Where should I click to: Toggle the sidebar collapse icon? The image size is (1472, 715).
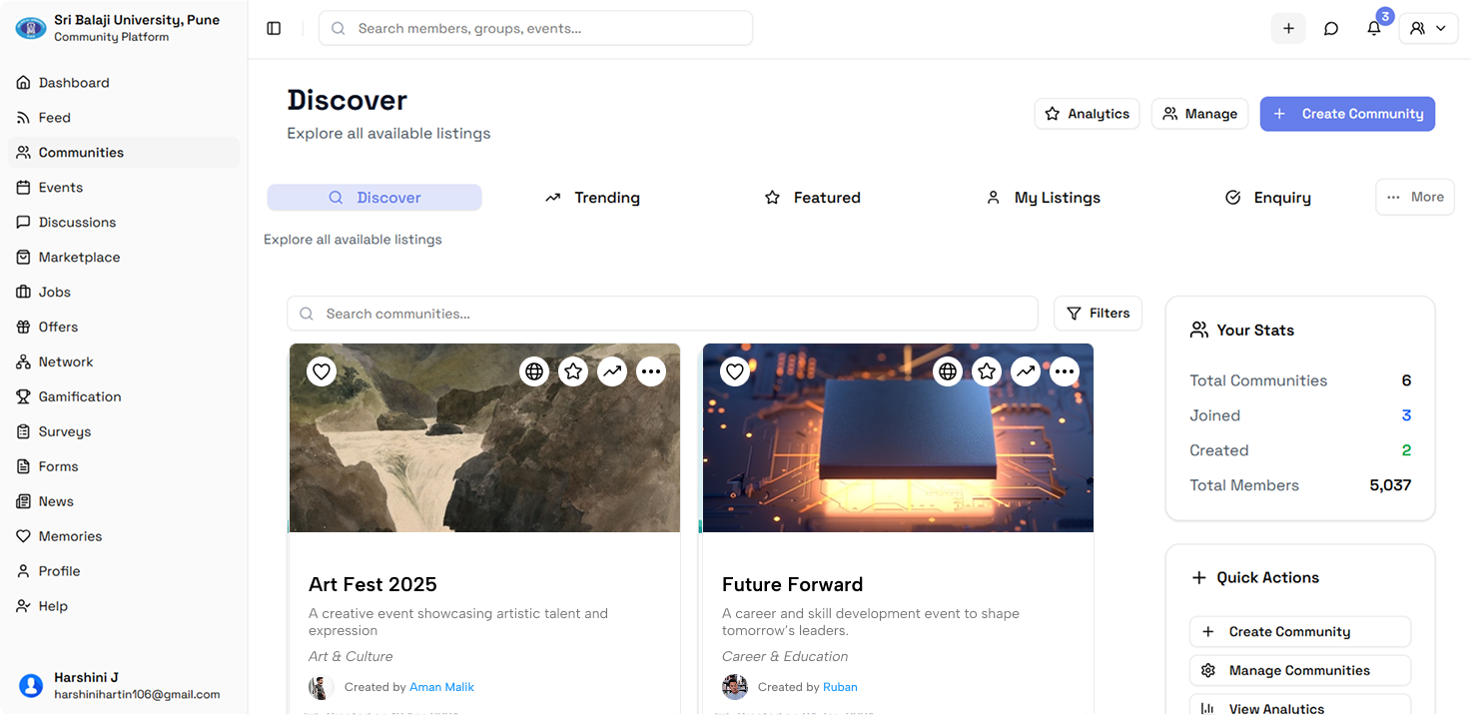pos(274,29)
